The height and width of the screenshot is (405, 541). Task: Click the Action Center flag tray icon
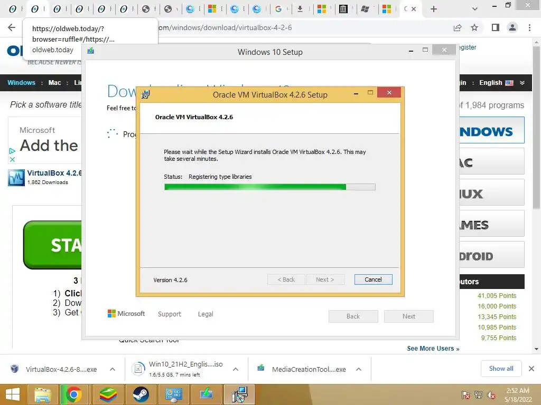coord(466,394)
